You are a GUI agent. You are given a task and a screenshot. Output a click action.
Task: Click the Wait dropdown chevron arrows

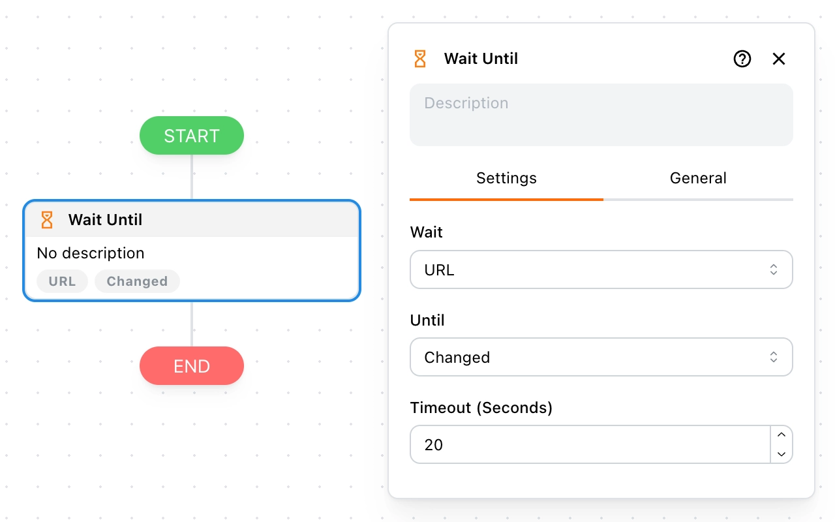coord(774,269)
